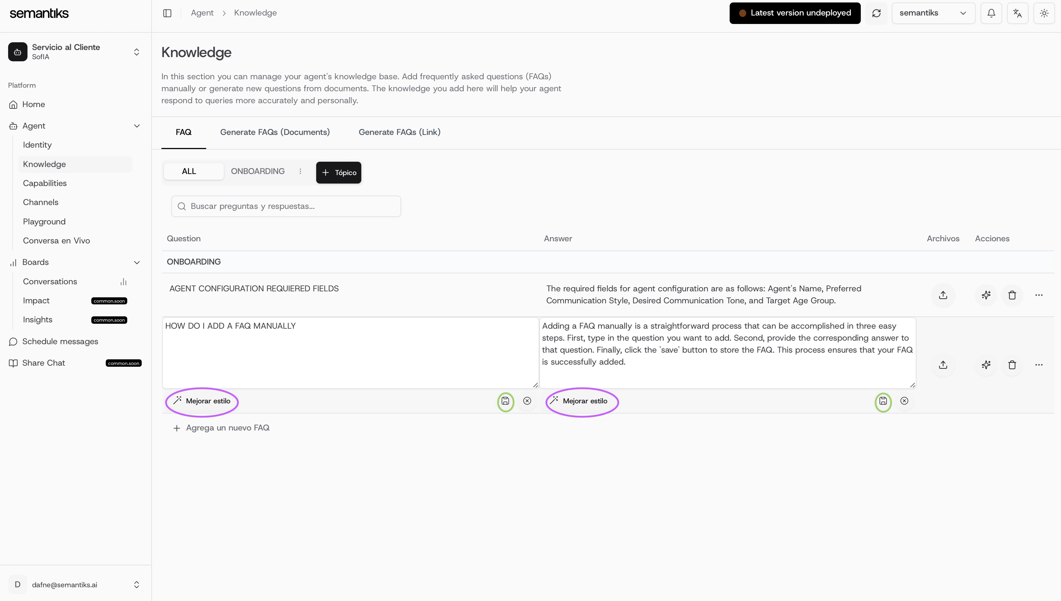The height and width of the screenshot is (601, 1061).
Task: Open the notifications bell
Action: tap(991, 13)
